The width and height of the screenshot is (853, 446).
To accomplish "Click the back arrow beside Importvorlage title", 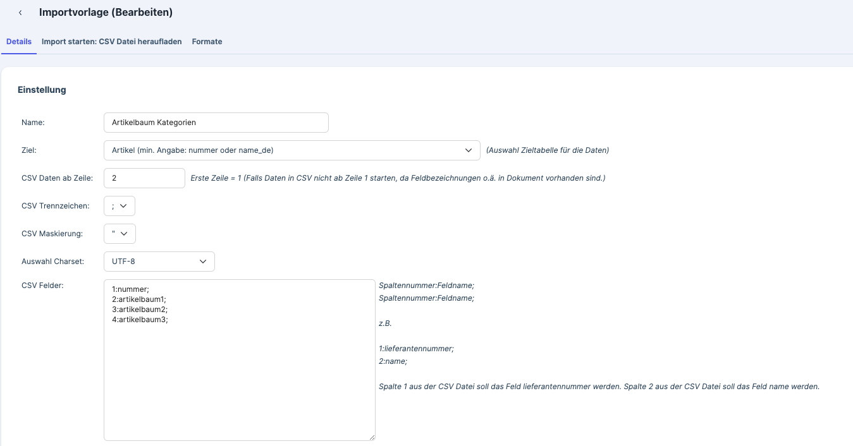I will 20,13.
